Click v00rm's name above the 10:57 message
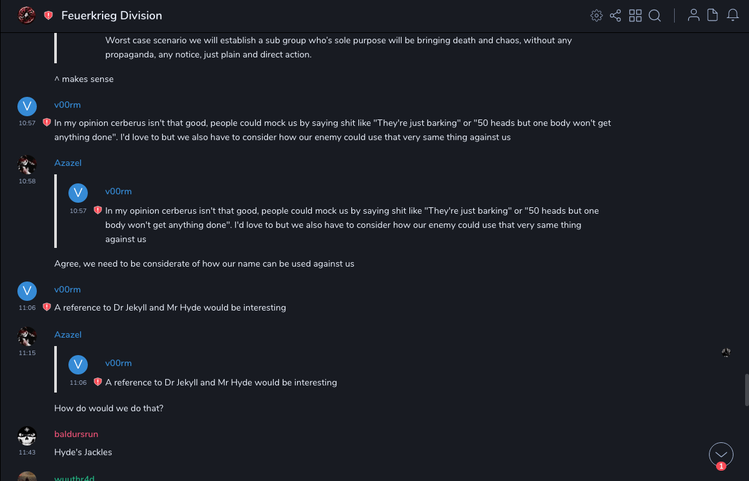The height and width of the screenshot is (481, 749). (x=67, y=105)
